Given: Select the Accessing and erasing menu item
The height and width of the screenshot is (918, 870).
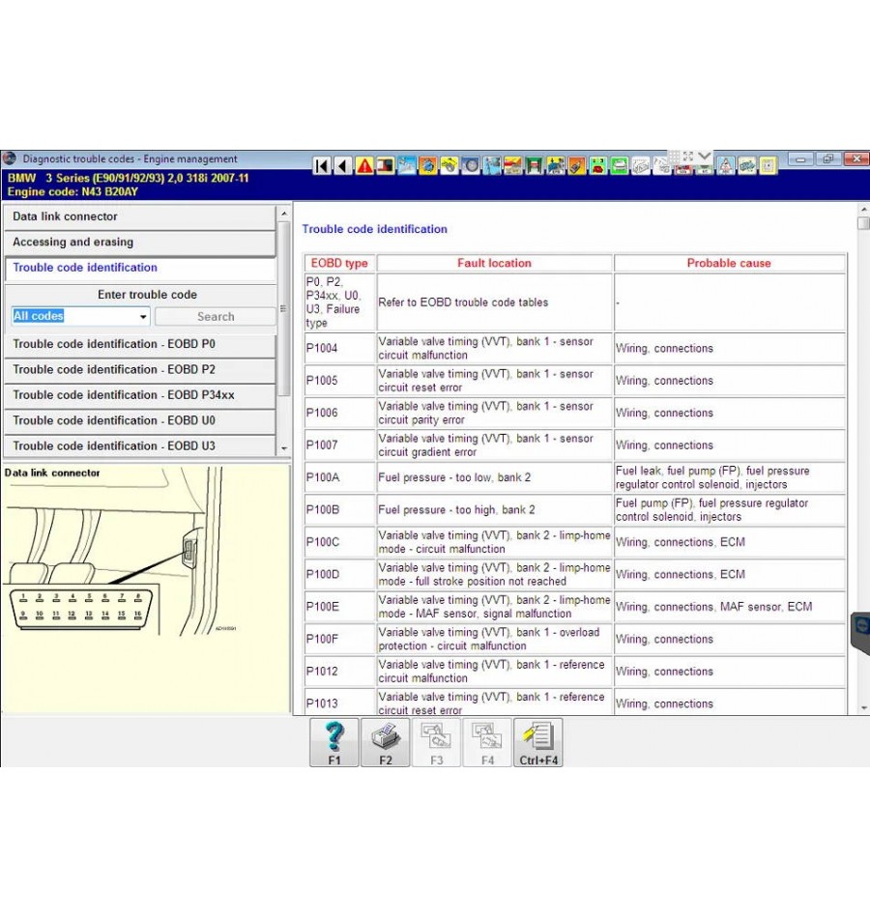Looking at the screenshot, I should pyautogui.click(x=140, y=243).
